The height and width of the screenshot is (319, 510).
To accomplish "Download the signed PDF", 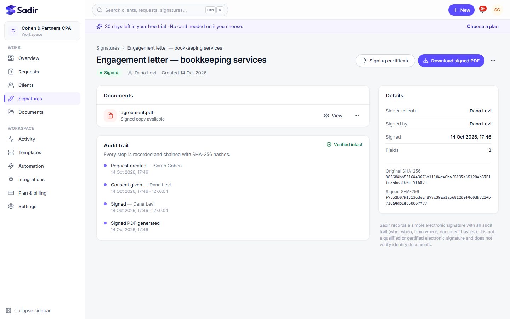I will (x=451, y=61).
